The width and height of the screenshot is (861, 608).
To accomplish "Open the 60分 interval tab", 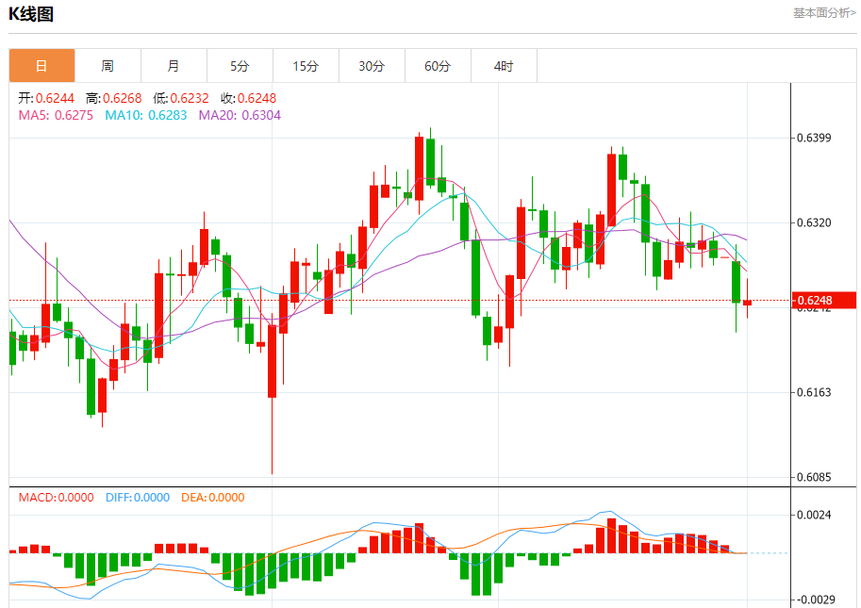I will 438,66.
